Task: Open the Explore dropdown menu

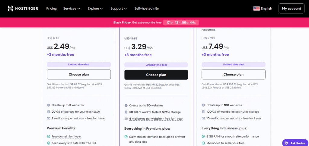Action: coord(95,8)
